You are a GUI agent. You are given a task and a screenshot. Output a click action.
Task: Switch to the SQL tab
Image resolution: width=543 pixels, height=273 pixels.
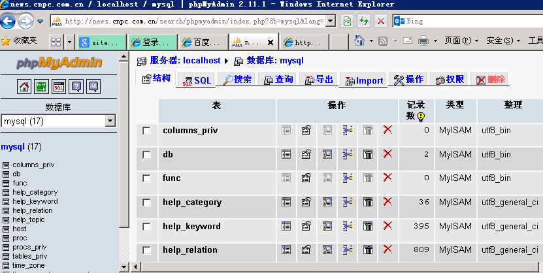pyautogui.click(x=197, y=80)
